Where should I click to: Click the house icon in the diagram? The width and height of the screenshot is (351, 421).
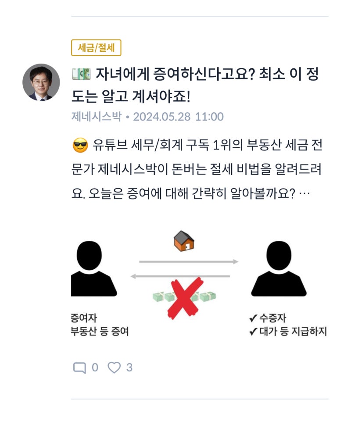coord(184,241)
